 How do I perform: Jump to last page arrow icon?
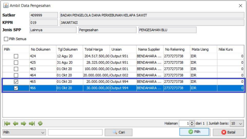pyautogui.click(x=32, y=124)
